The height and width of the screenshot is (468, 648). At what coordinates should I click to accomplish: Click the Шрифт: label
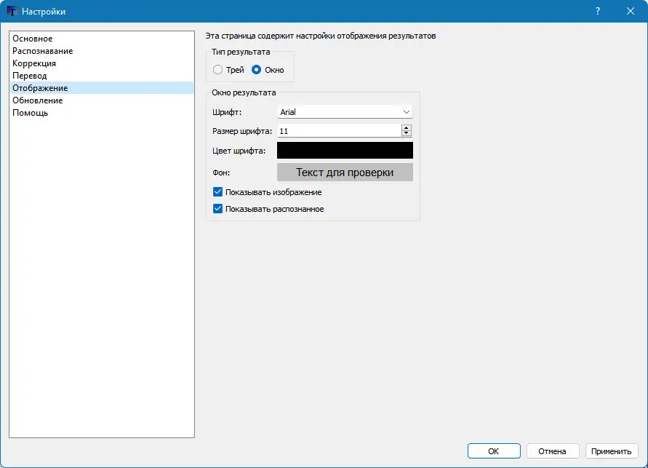click(227, 113)
